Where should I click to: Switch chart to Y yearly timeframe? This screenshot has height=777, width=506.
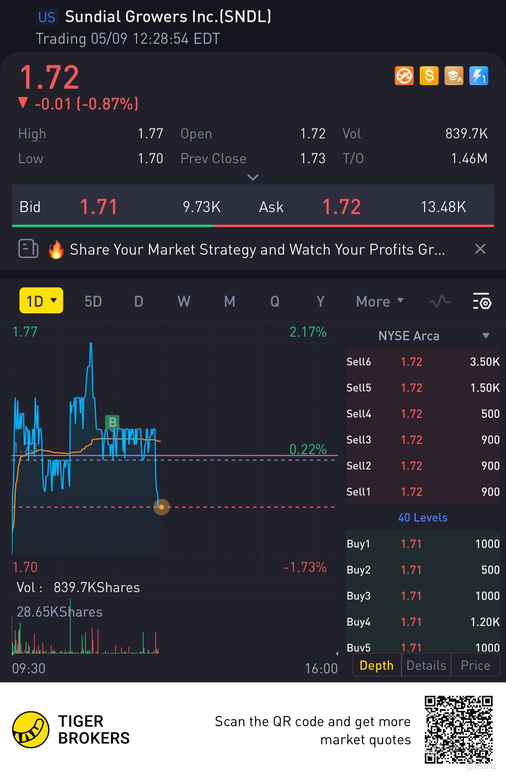(320, 302)
